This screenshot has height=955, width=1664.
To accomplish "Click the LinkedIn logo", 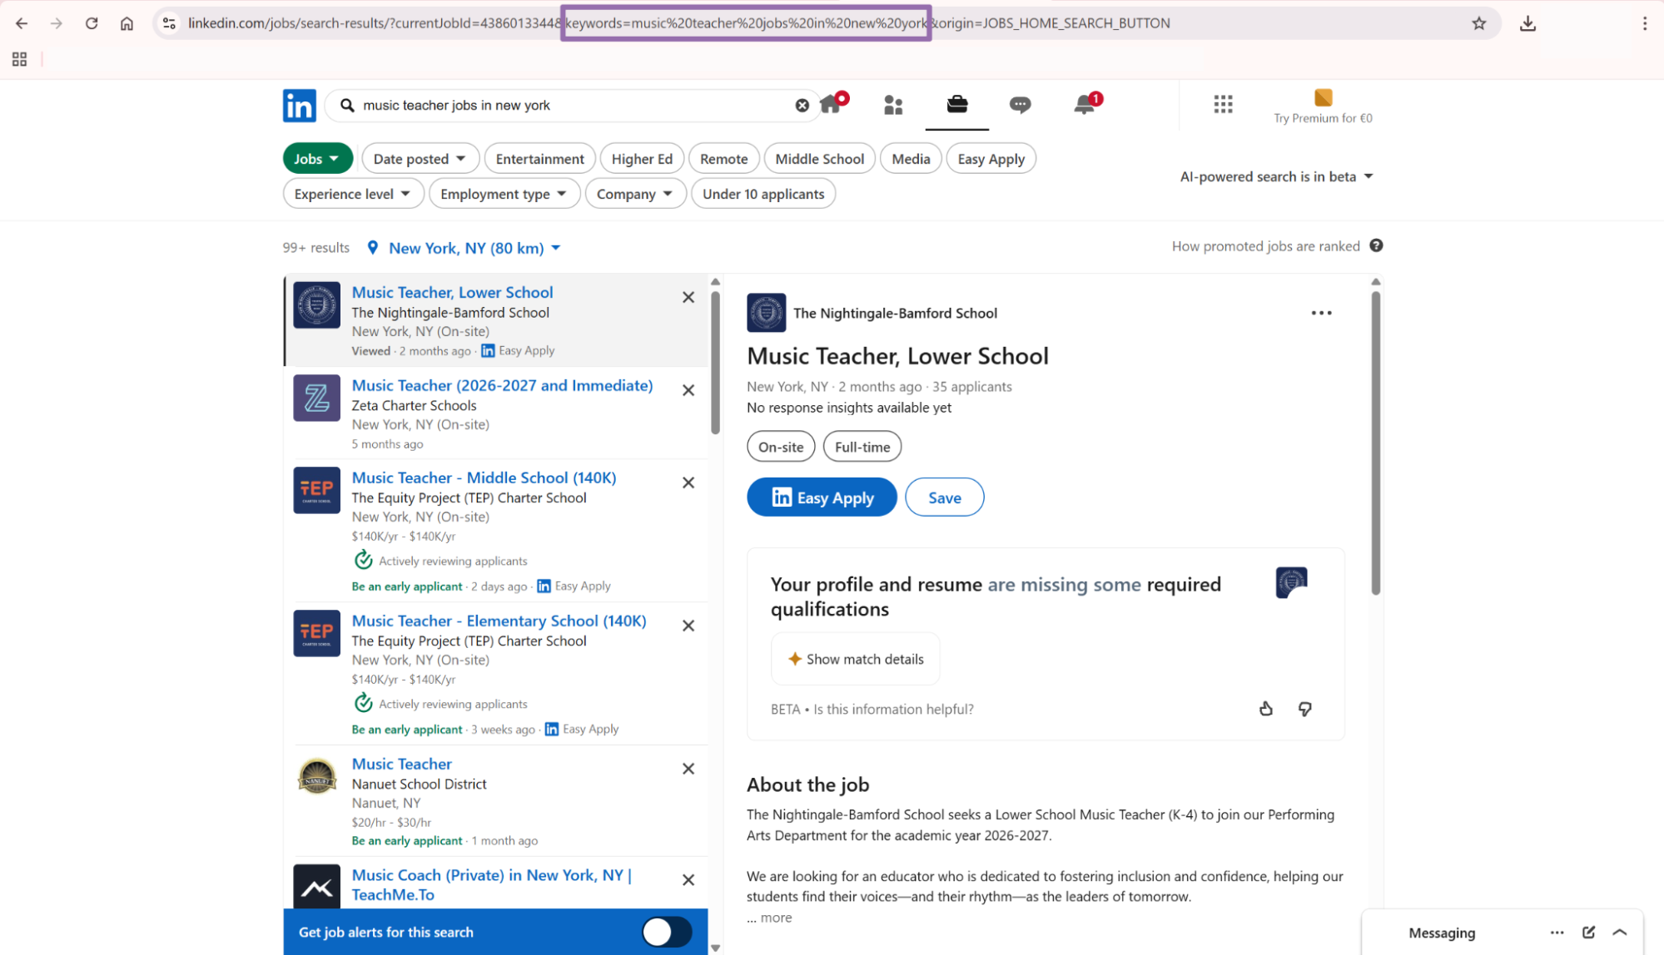I will (299, 106).
